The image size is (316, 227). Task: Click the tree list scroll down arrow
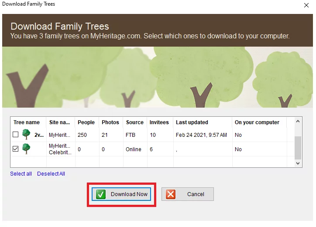click(298, 163)
